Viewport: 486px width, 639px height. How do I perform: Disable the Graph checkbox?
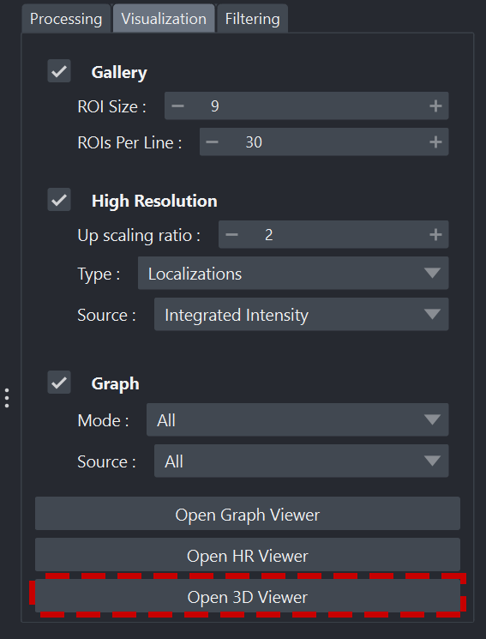[59, 383]
